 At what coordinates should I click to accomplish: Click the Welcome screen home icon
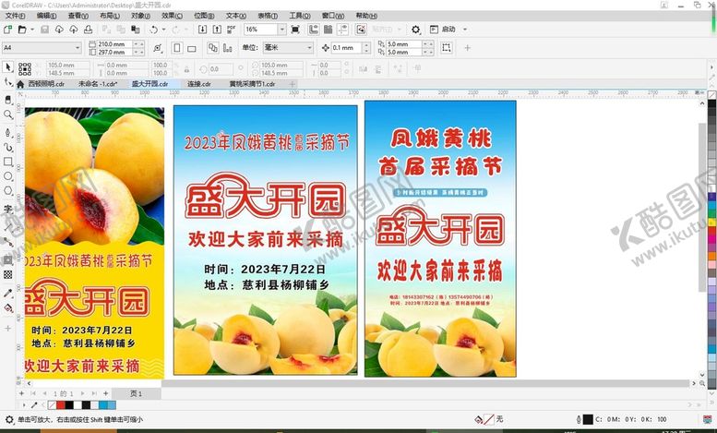20,84
